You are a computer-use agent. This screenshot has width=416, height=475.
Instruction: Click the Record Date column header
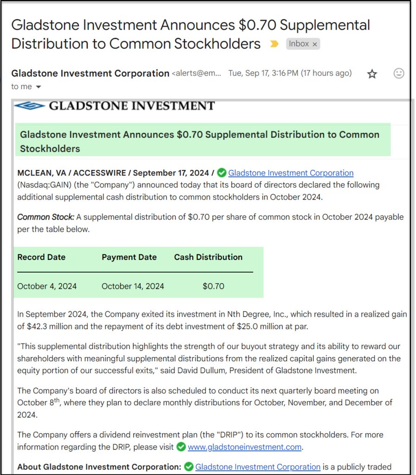click(x=41, y=257)
